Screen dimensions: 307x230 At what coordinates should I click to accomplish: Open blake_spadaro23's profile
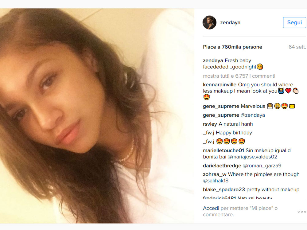224,190
